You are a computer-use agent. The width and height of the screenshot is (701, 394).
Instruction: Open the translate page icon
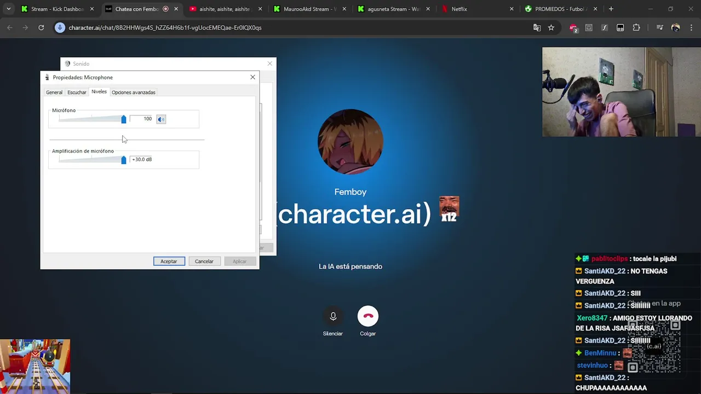(537, 27)
